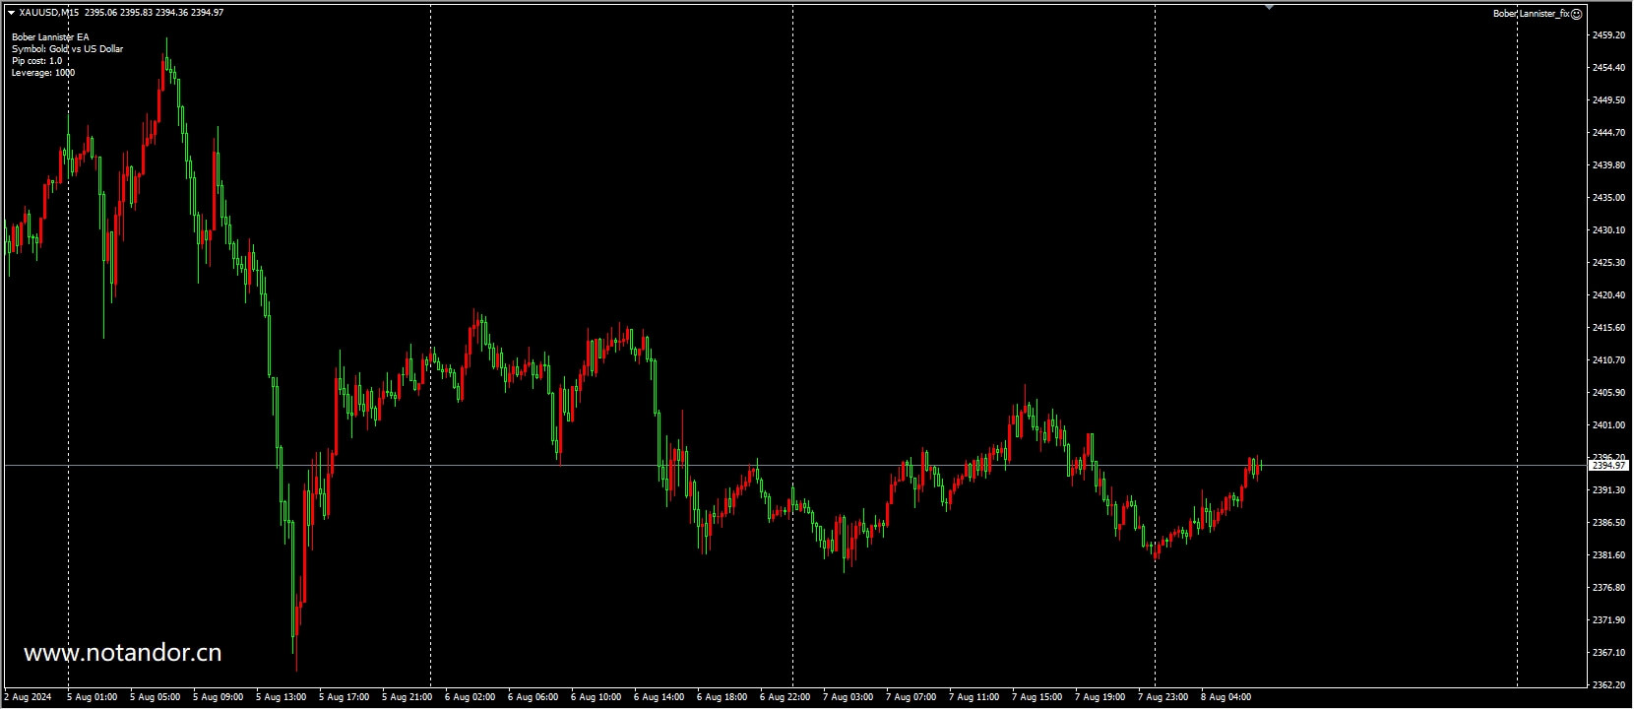The image size is (1634, 710).
Task: Click the Bober_Lannister_fix expert label
Action: [x=1531, y=14]
